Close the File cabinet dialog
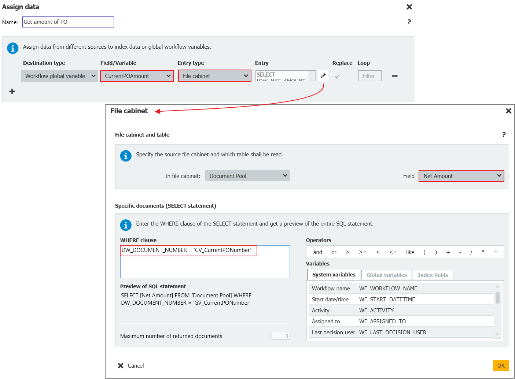 [508, 111]
